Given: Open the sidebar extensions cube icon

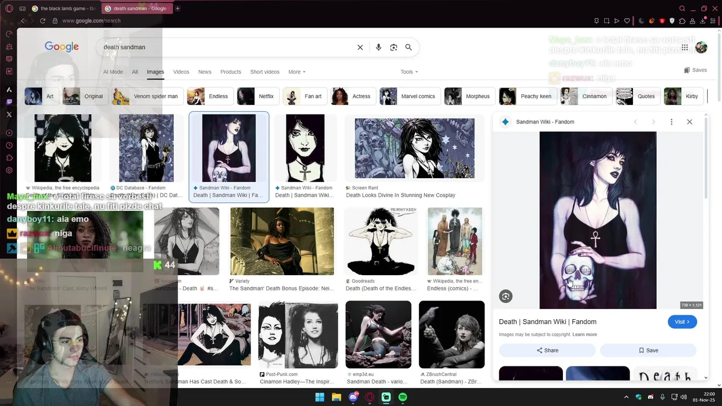Looking at the screenshot, I should pos(9,158).
